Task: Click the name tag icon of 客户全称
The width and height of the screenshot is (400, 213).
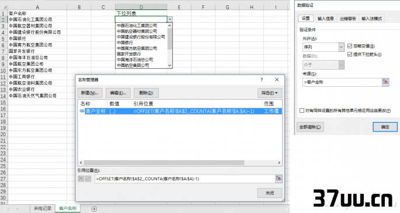Action: (82, 111)
